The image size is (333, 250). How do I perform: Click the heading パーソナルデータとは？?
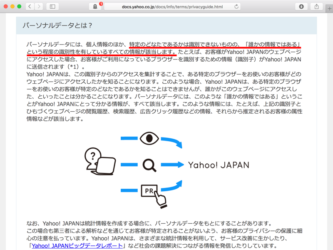[57, 25]
